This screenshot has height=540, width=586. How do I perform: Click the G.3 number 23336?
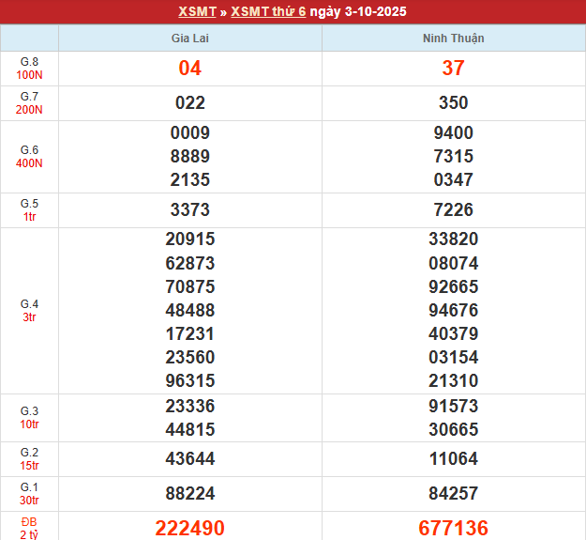point(190,407)
